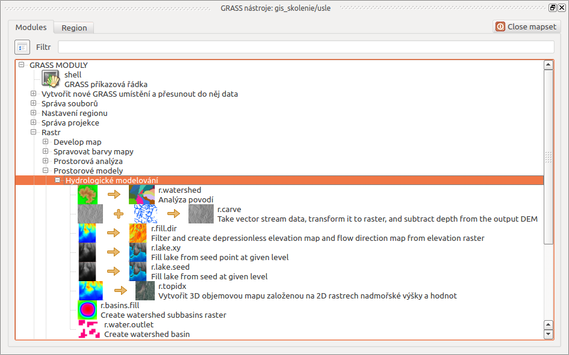This screenshot has width=569, height=355.
Task: Click the r.carve output DEM thumbnail
Action: [201, 214]
